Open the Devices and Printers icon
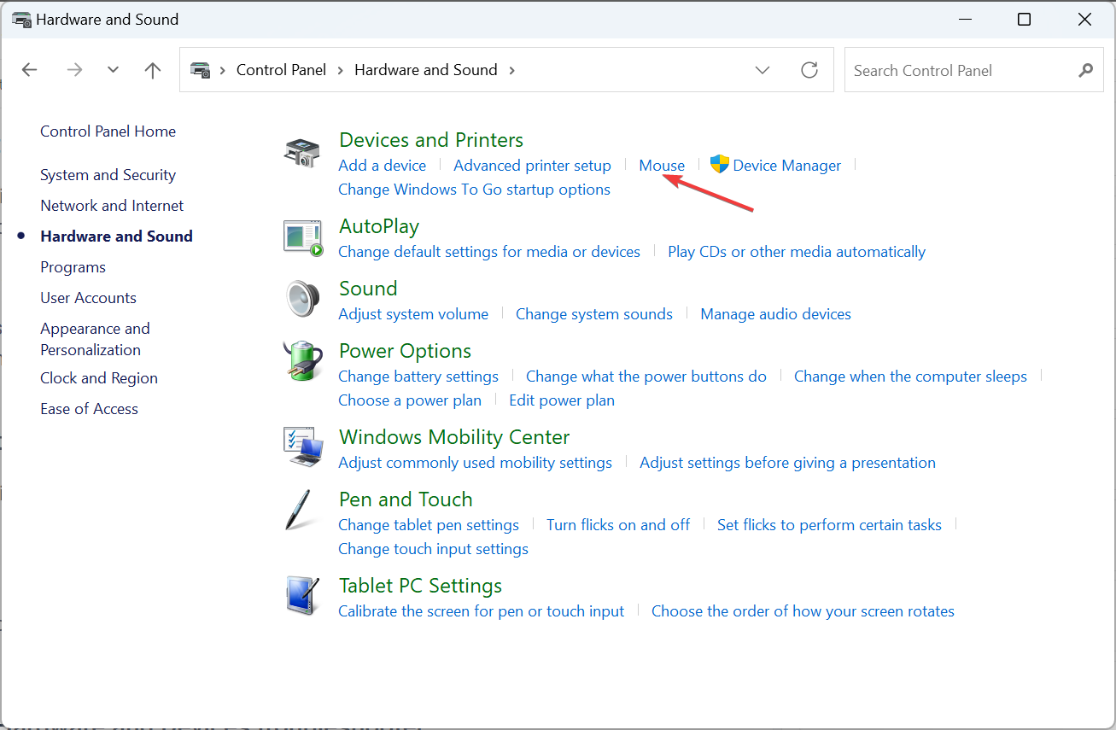 click(302, 153)
